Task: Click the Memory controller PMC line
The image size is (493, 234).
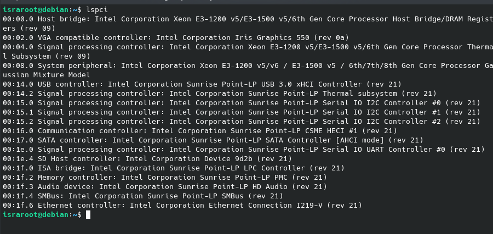Action: click(165, 178)
